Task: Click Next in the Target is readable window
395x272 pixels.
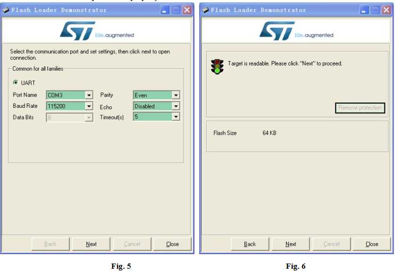Action: coord(291,244)
